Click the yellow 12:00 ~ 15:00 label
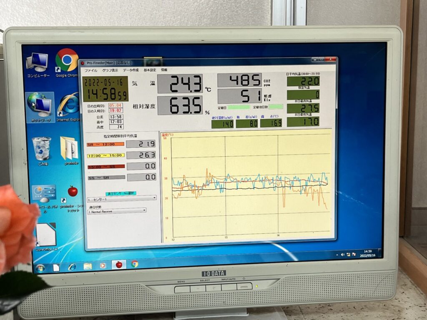Image resolution: width=427 pixels, height=320 pixels. pos(105,155)
